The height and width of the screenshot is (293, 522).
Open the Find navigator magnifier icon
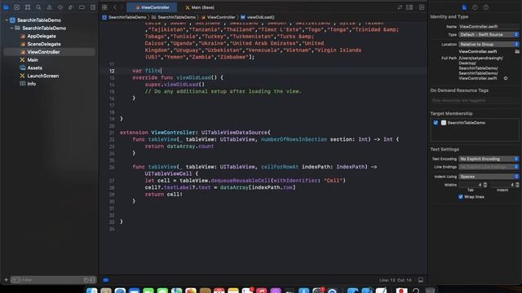[x=38, y=7]
